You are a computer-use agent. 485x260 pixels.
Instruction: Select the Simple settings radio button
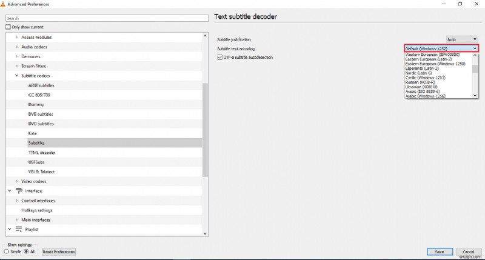click(7, 252)
